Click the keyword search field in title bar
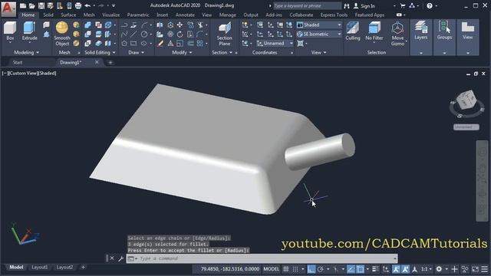This screenshot has height=276, width=491. click(x=307, y=5)
